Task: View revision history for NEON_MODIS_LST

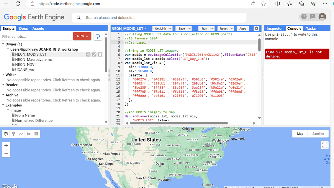Action: click(x=88, y=55)
